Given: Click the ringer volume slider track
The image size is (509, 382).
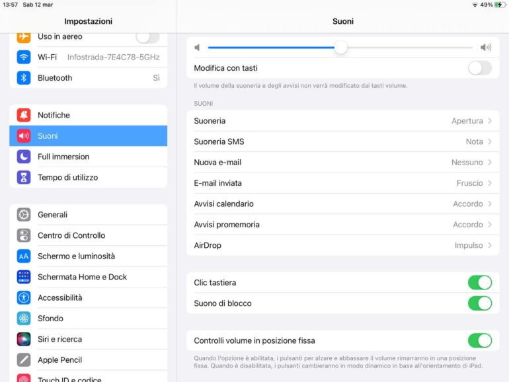Looking at the screenshot, I should point(340,48).
